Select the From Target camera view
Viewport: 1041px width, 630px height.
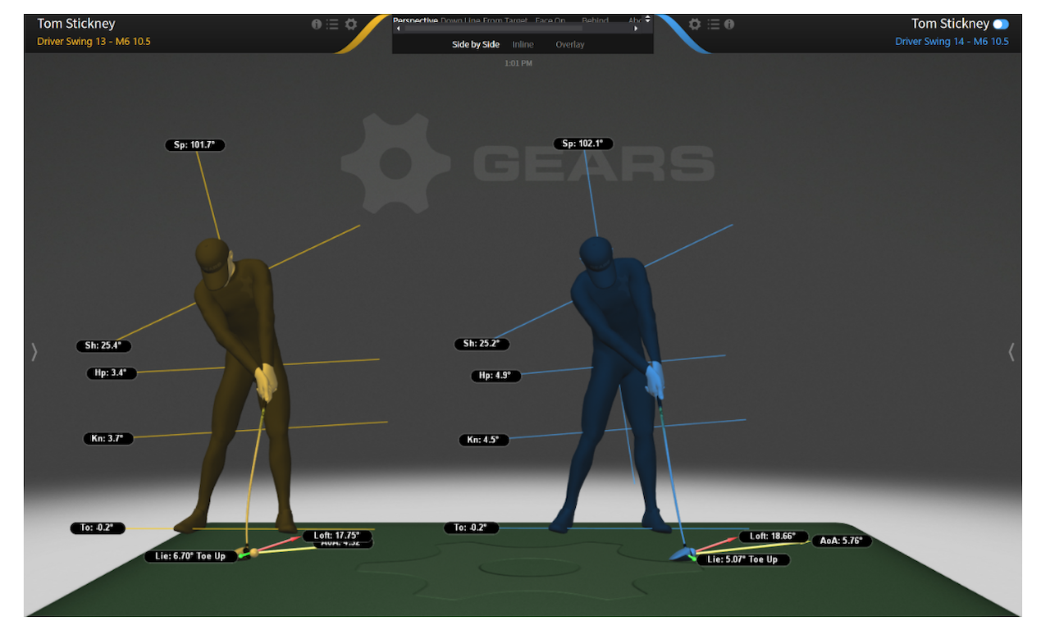point(505,20)
